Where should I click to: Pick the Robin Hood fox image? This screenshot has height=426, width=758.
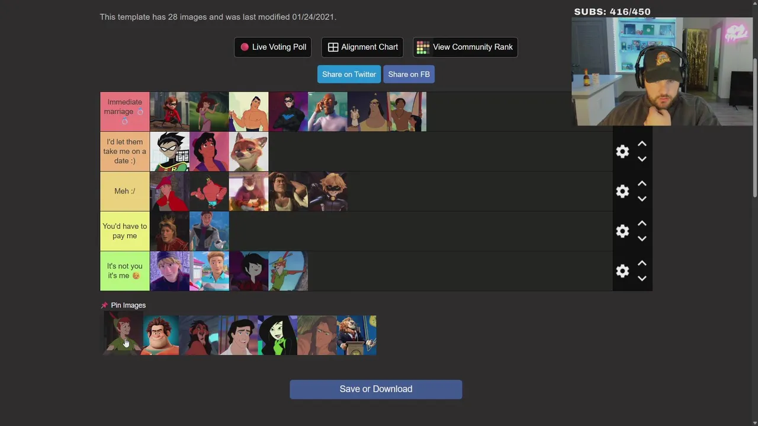pyautogui.click(x=288, y=270)
